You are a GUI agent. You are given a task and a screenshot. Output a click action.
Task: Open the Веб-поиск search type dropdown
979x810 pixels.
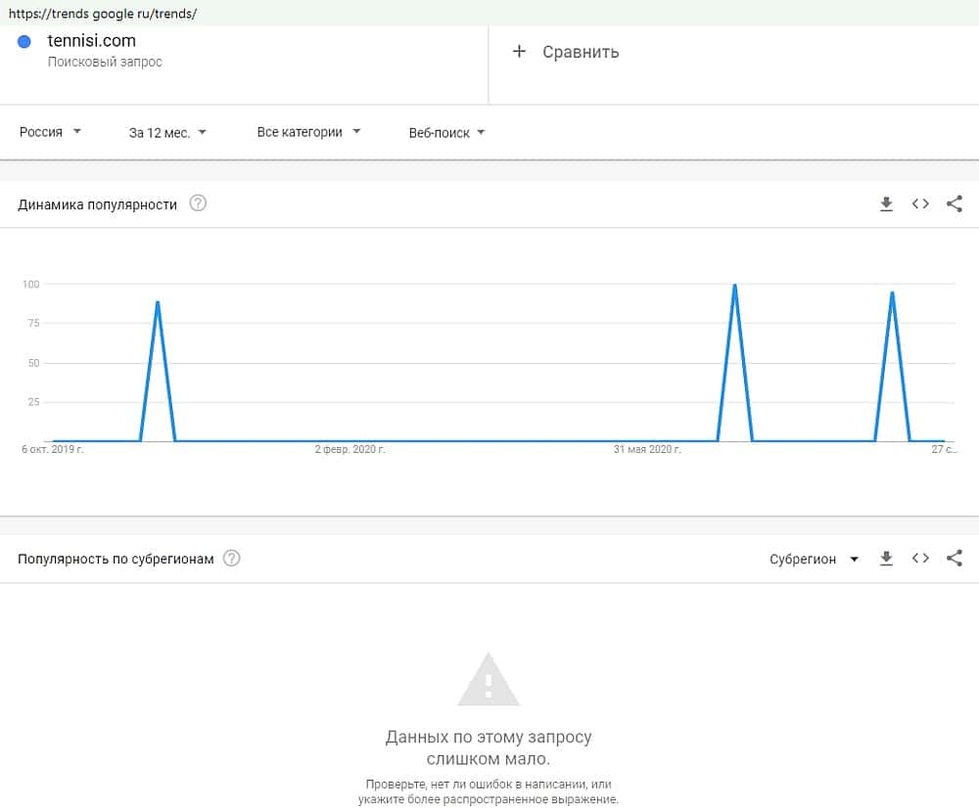click(447, 132)
